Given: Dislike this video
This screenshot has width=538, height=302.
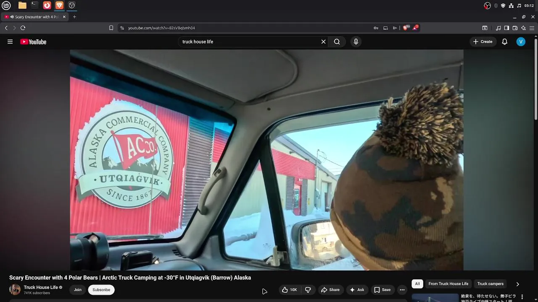Looking at the screenshot, I should pos(308,290).
